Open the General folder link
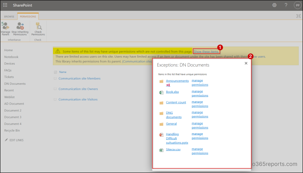The image size is (303, 173). click(171, 124)
